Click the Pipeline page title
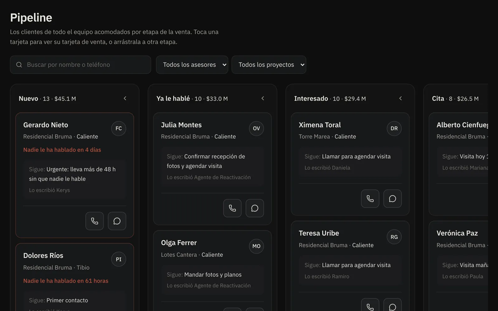Viewport: 498px width, 311px height. click(31, 18)
